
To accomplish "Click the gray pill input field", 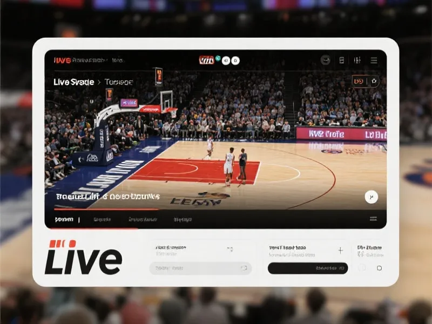I will pyautogui.click(x=194, y=268).
